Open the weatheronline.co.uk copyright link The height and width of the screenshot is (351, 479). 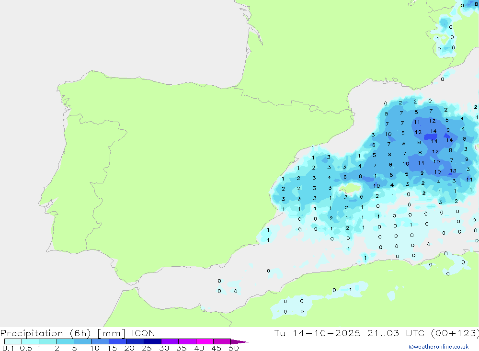[x=439, y=347]
